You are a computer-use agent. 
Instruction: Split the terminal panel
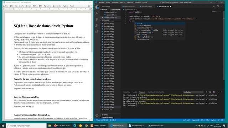(x=210, y=92)
